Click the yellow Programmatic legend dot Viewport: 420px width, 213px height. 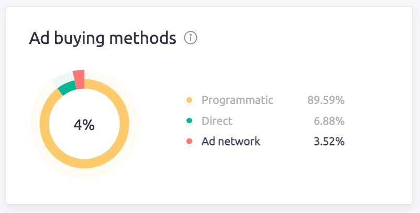189,100
